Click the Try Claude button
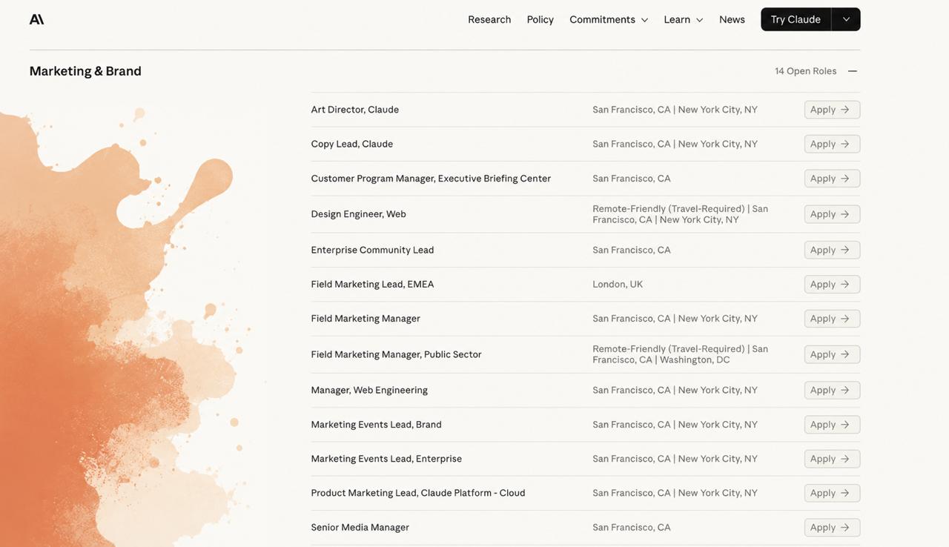Viewport: 949px width, 547px height. click(796, 19)
